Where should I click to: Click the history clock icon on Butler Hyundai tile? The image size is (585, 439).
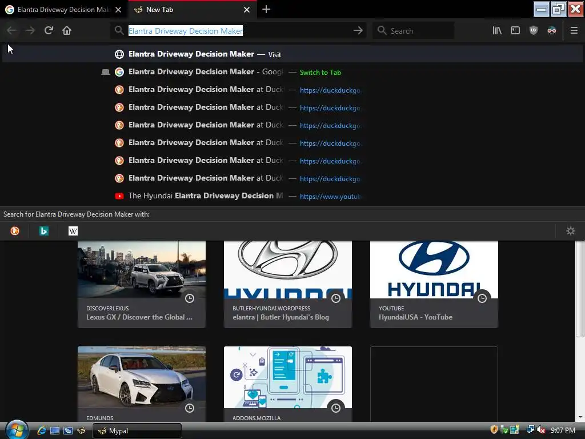pos(336,298)
